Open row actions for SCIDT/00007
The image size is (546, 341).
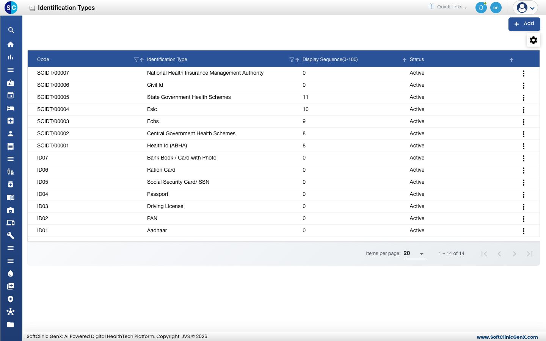coord(524,74)
